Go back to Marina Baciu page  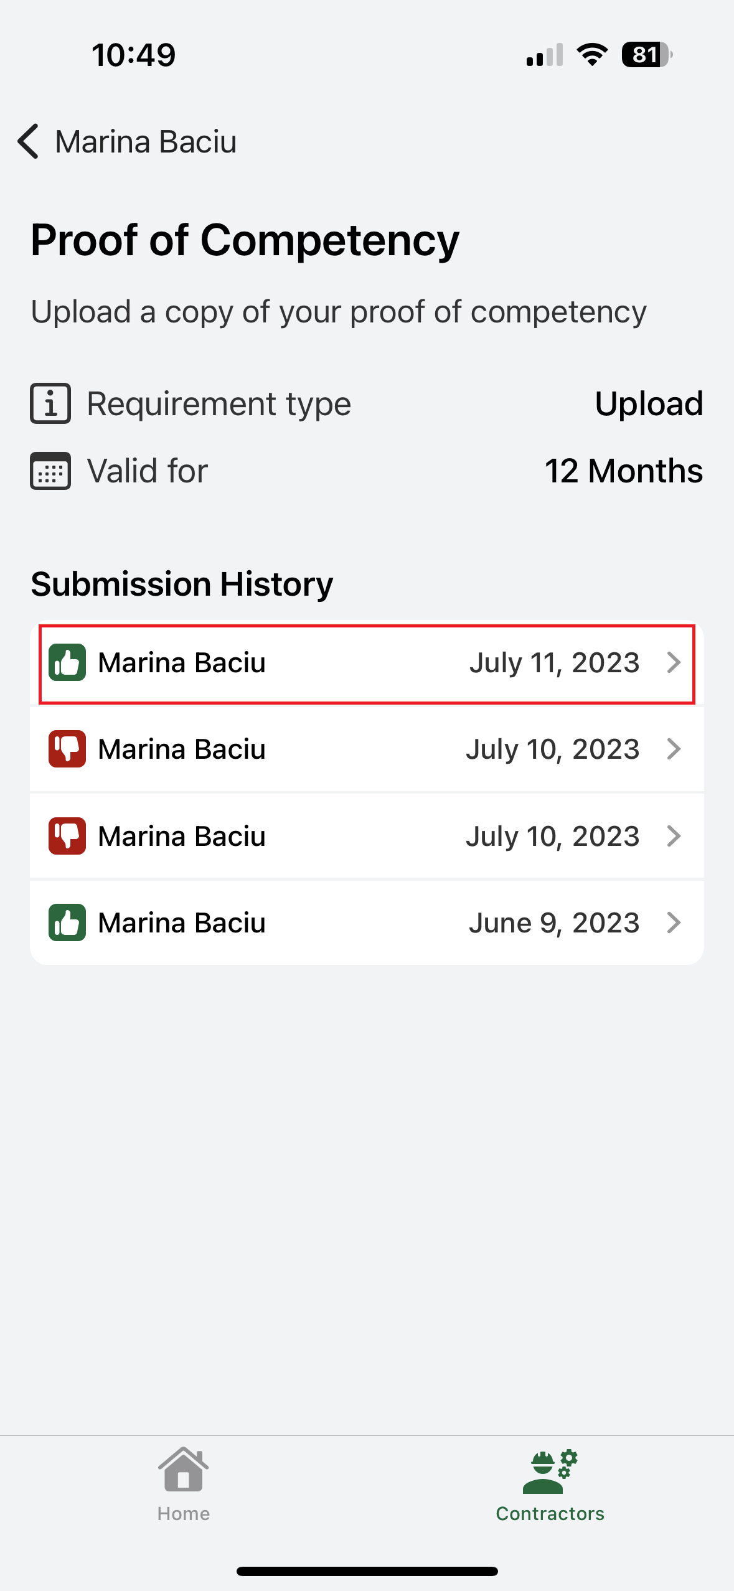(146, 142)
